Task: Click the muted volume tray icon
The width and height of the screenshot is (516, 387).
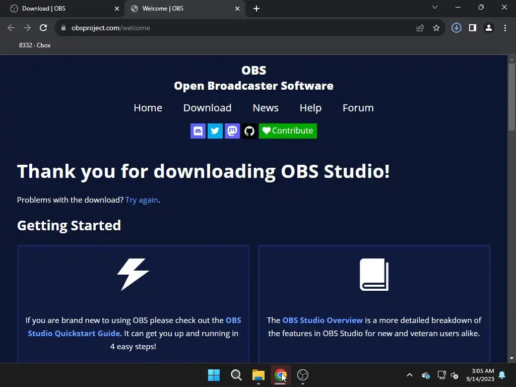Action: click(x=455, y=375)
